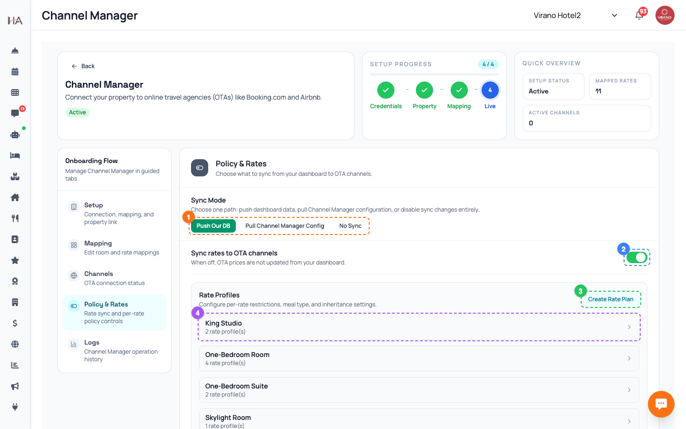Open the megaphone marketing sidebar icon
Viewport: 686px width, 429px height.
[15, 386]
